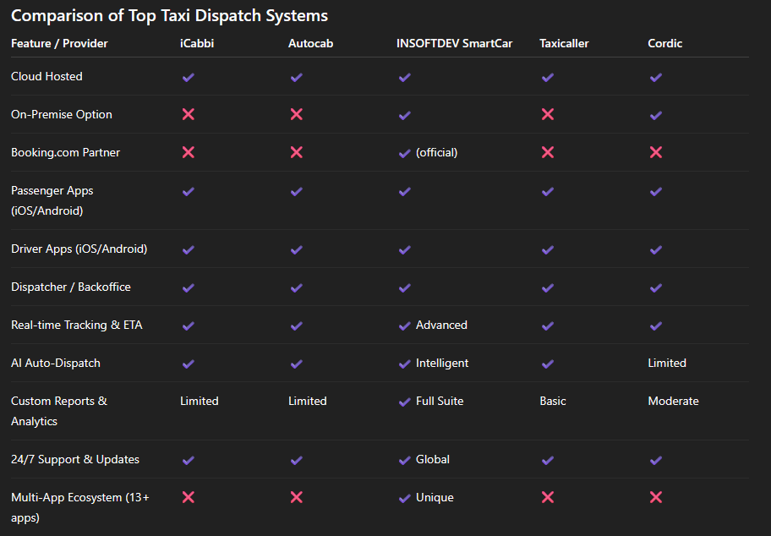Toggle Taxicaller's 24/7 Support checkmark

coord(547,459)
